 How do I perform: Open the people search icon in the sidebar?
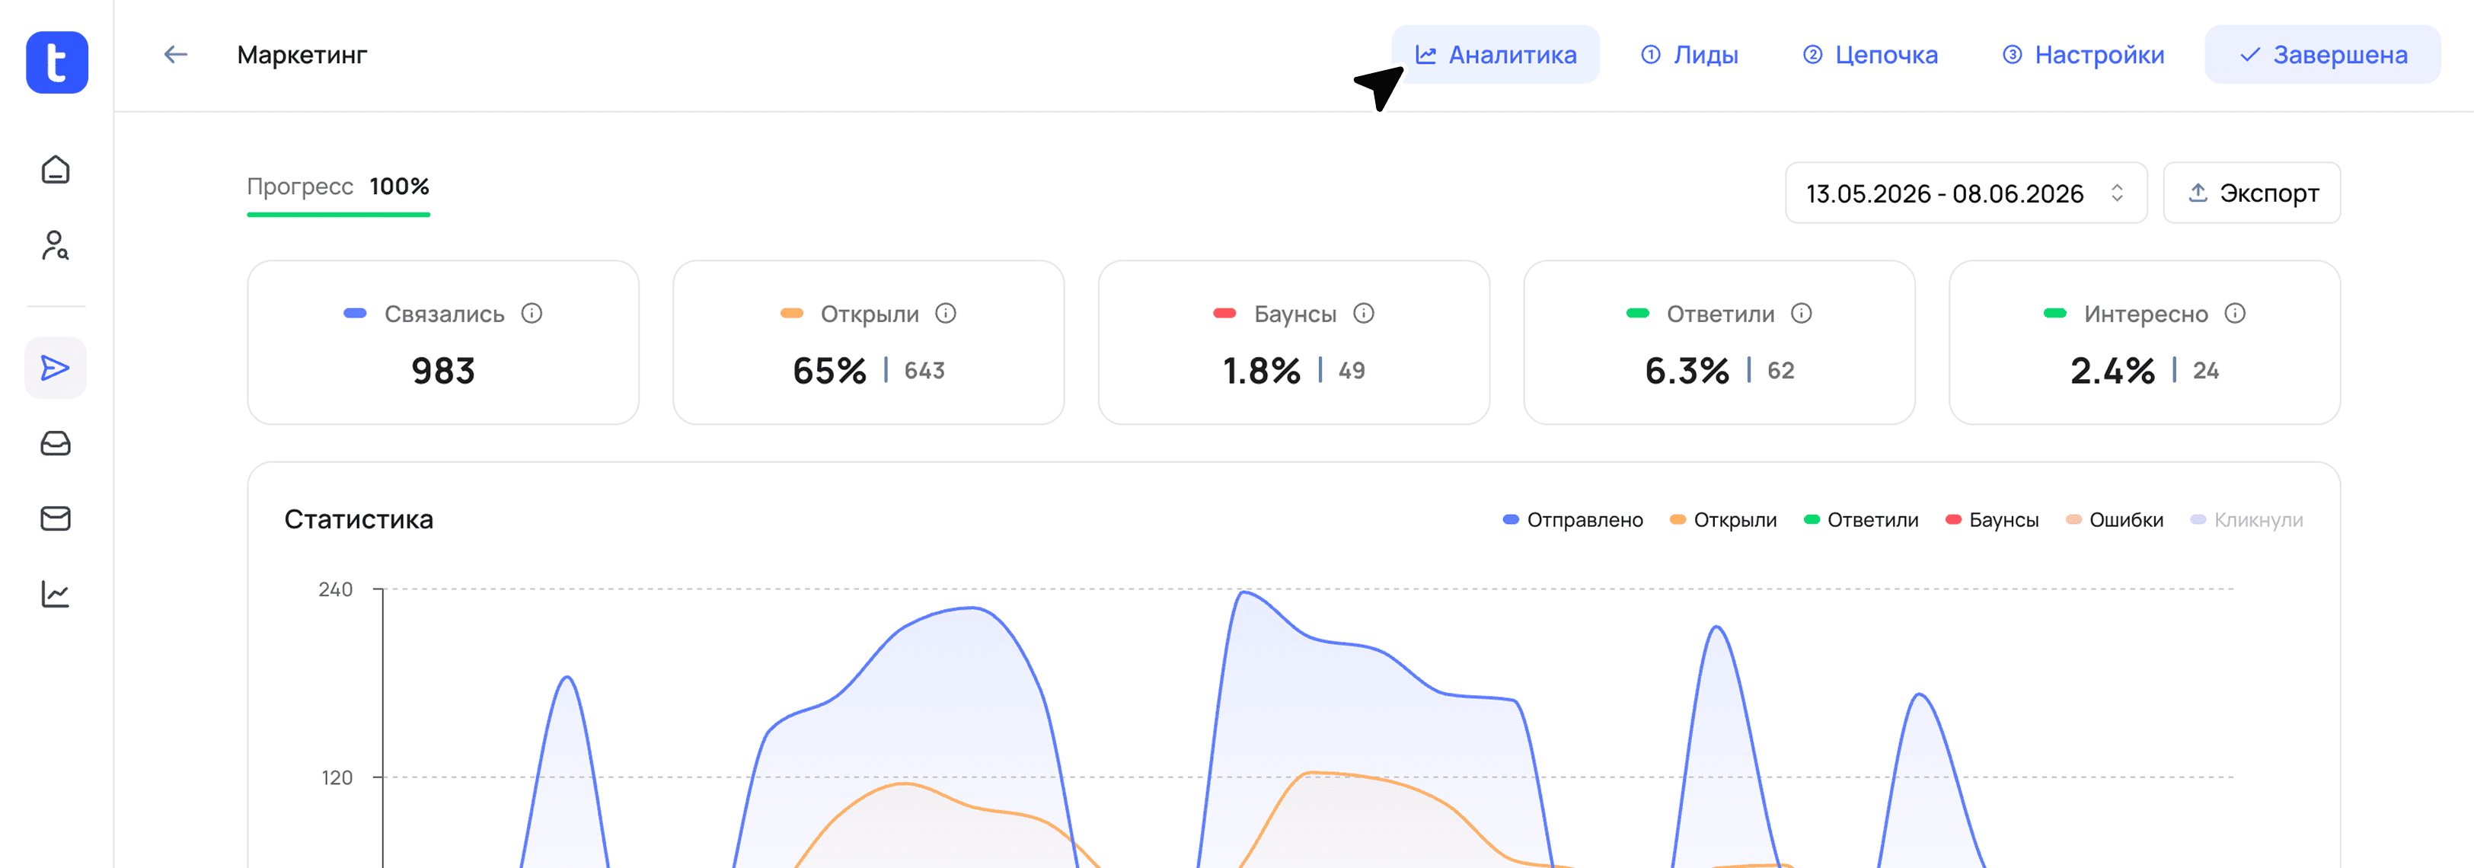[56, 246]
